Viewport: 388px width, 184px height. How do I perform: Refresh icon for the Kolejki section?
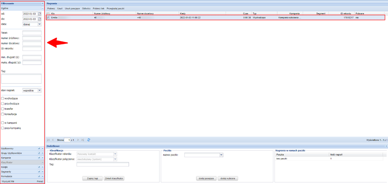(39, 167)
